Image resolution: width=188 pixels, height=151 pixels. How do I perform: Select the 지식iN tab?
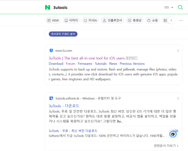pyautogui.click(x=90, y=20)
